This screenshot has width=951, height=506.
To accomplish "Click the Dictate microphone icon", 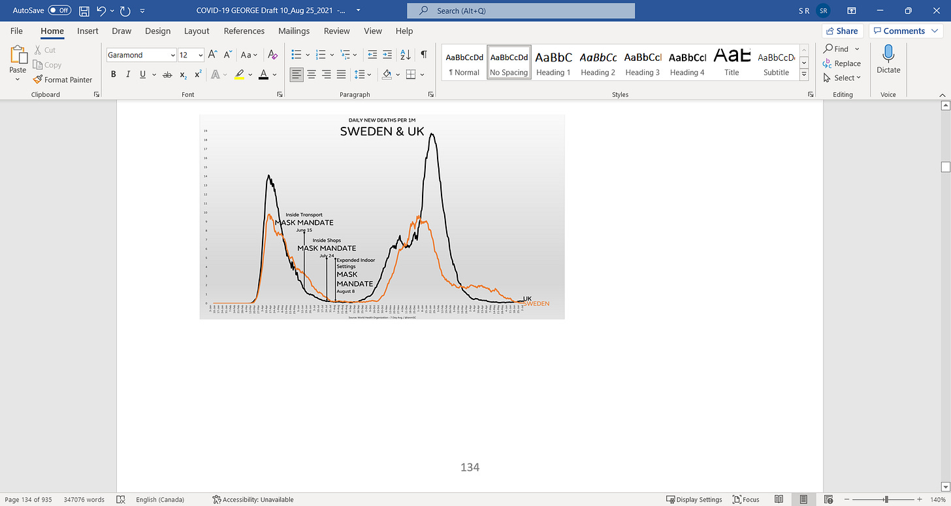I will click(x=888, y=59).
